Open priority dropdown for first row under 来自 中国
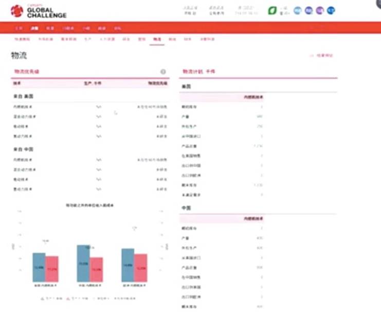381x312 pixels. point(99,160)
